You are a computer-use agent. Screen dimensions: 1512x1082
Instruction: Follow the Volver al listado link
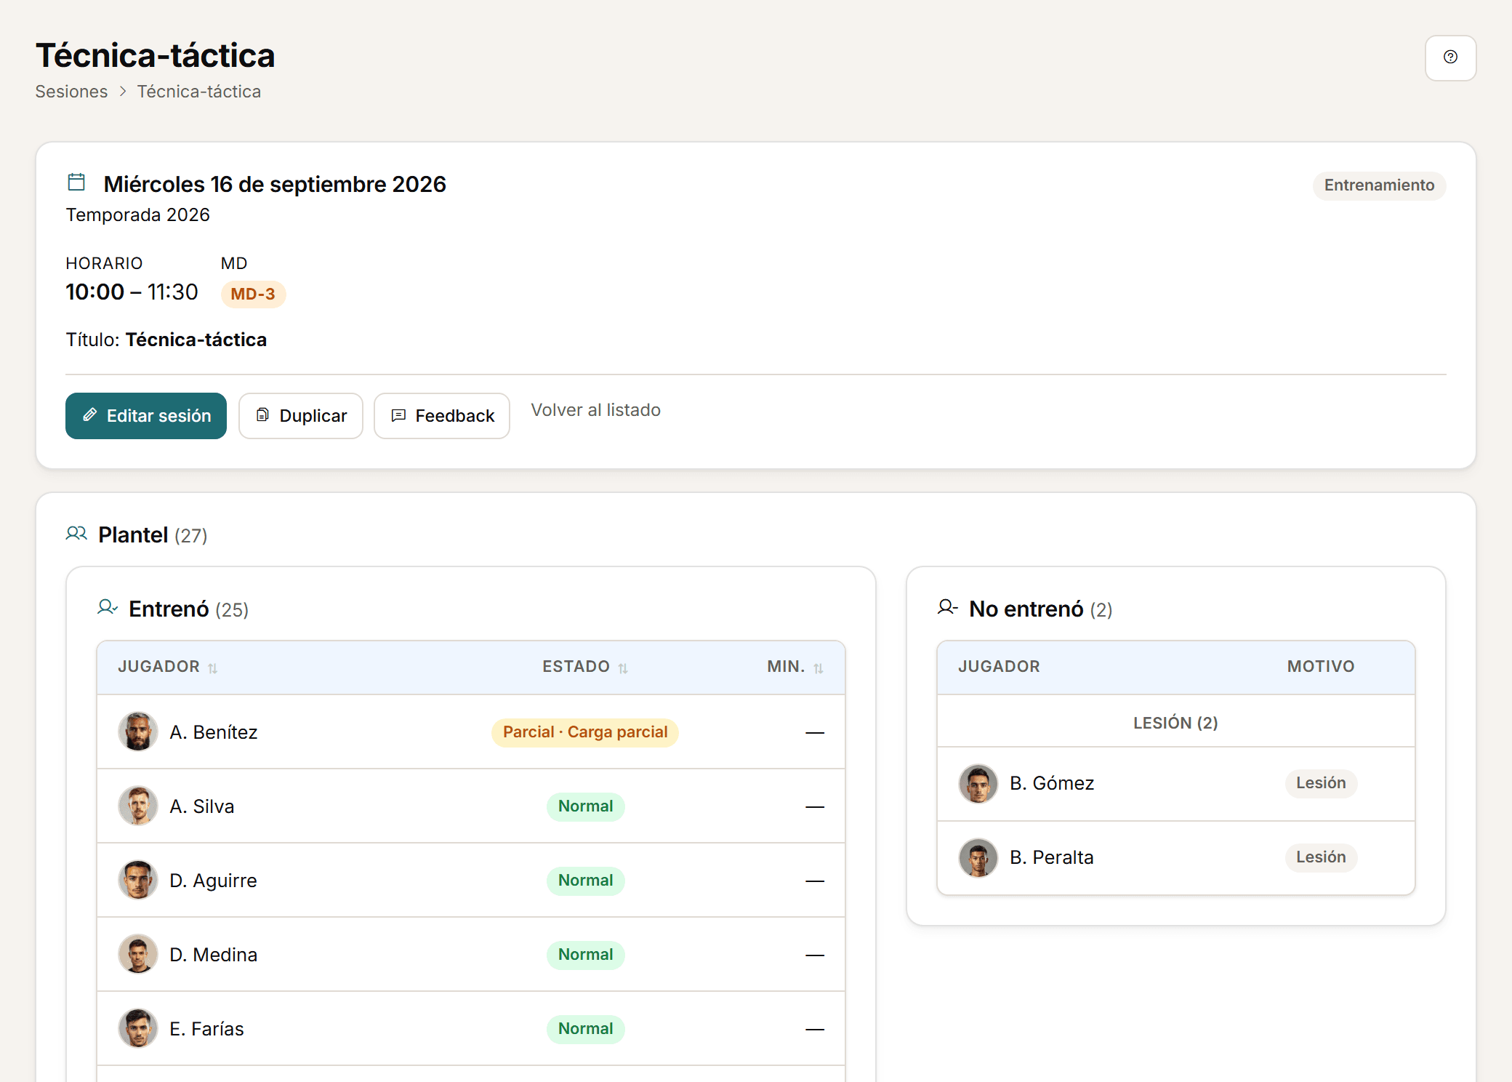click(x=596, y=410)
